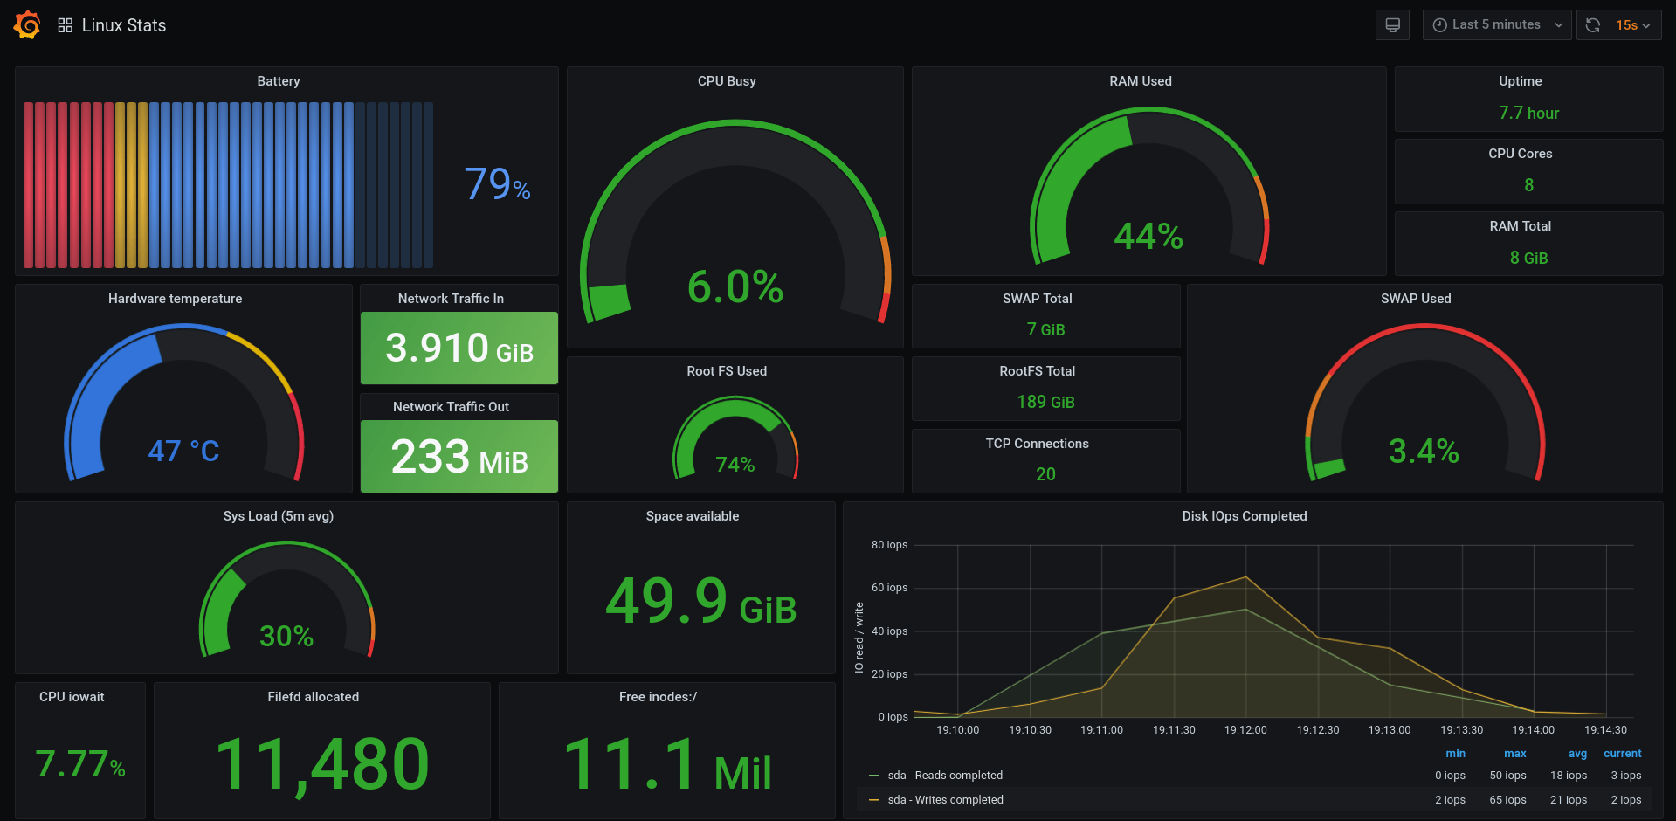
Task: Sort legend by the max column
Action: click(1514, 753)
